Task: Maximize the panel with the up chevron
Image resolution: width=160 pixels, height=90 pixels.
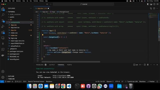Action: (154, 65)
